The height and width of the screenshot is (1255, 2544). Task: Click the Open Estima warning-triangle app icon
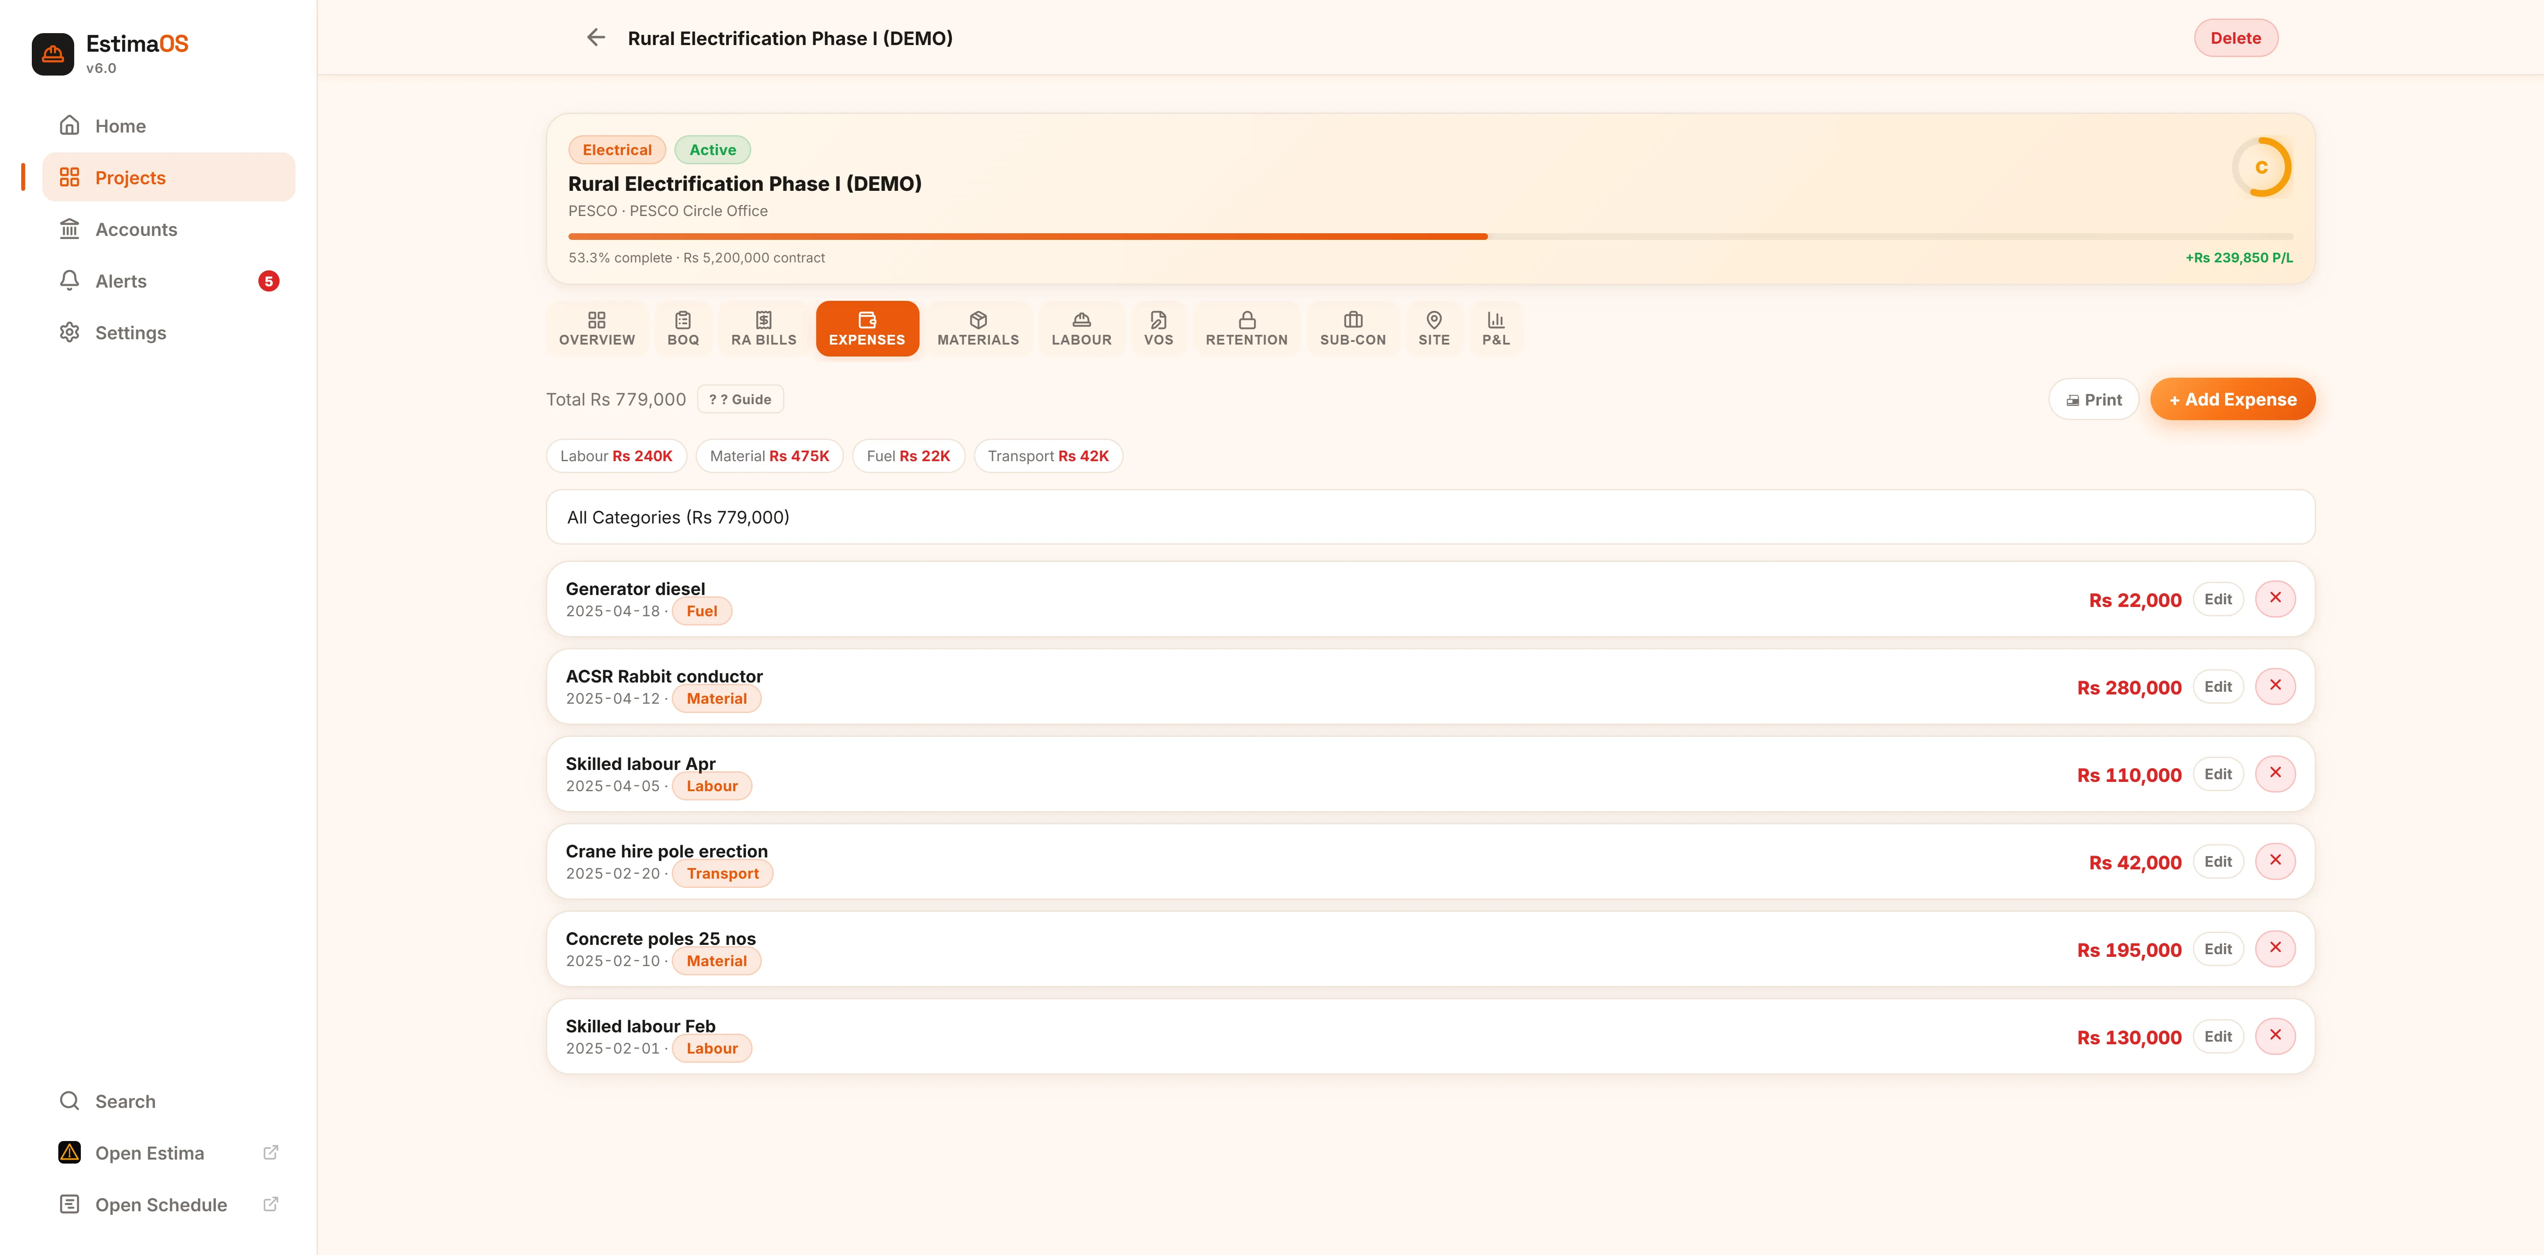click(69, 1153)
